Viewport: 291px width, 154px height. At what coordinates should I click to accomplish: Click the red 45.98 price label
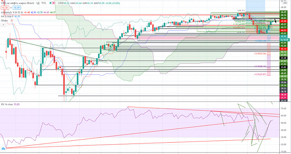pos(283,21)
